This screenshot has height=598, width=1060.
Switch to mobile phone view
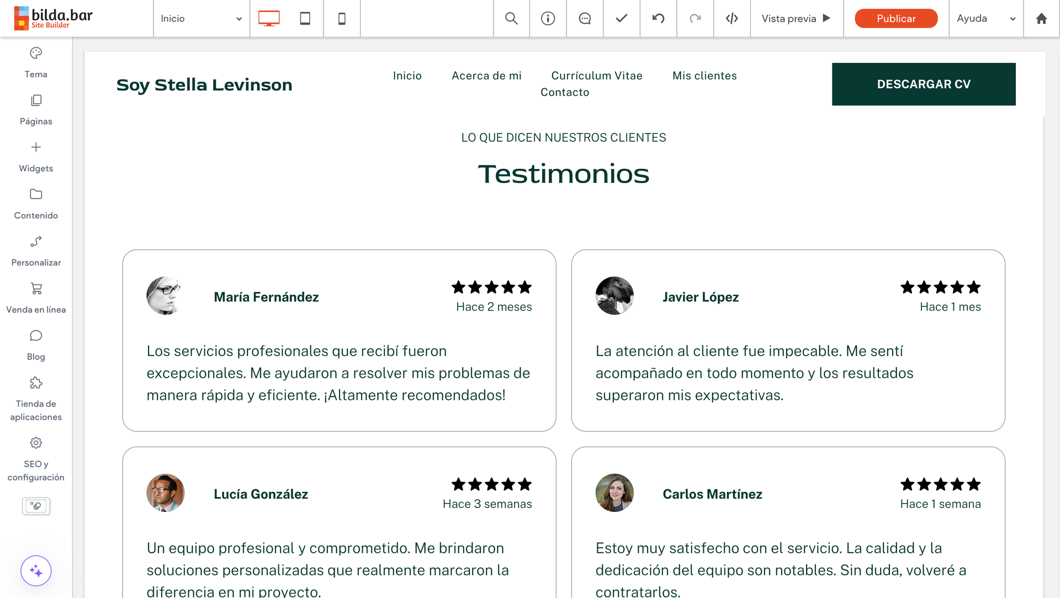(342, 18)
